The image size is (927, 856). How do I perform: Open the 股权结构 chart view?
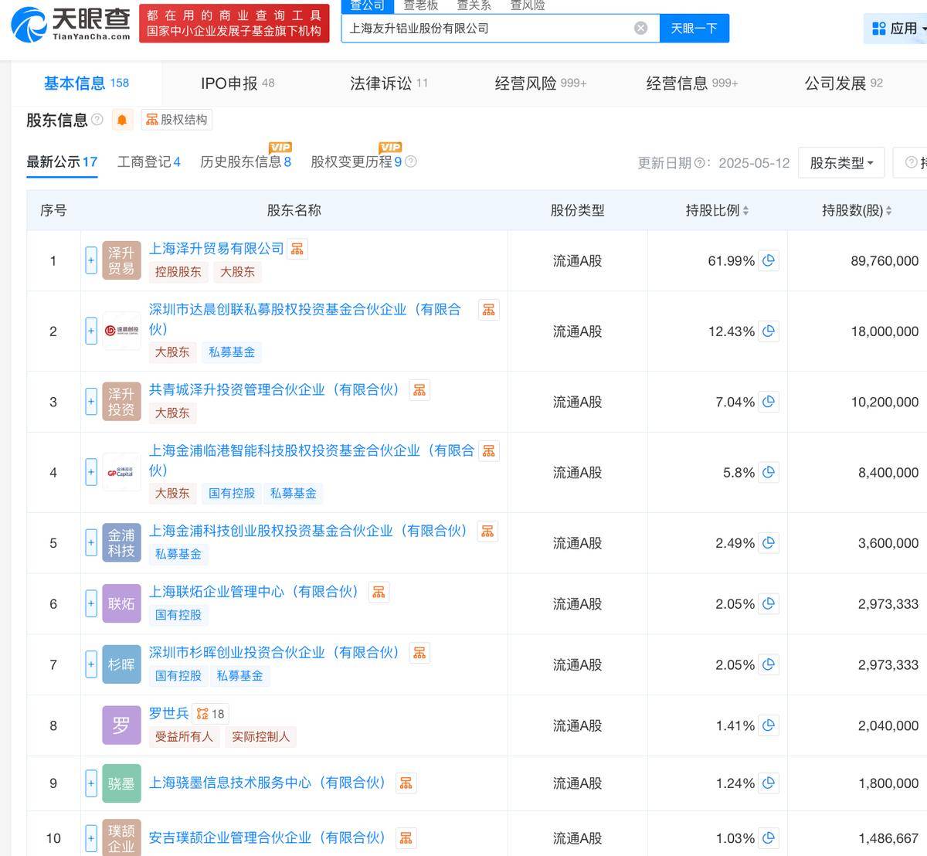pyautogui.click(x=176, y=120)
